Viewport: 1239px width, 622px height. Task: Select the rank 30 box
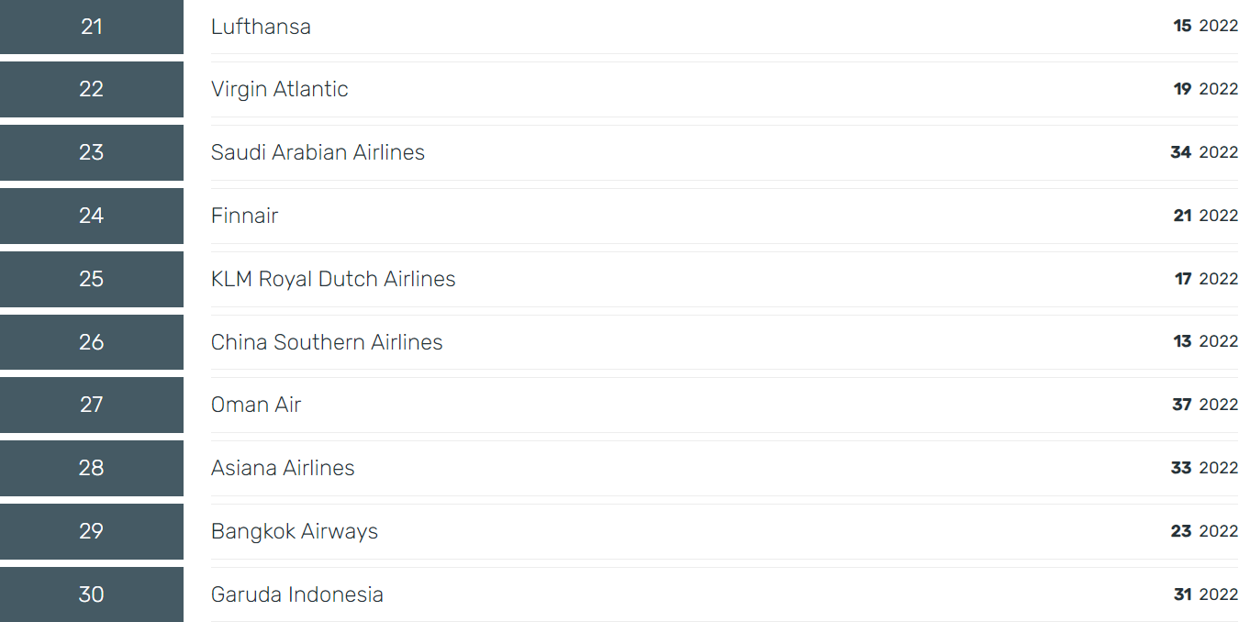92,594
